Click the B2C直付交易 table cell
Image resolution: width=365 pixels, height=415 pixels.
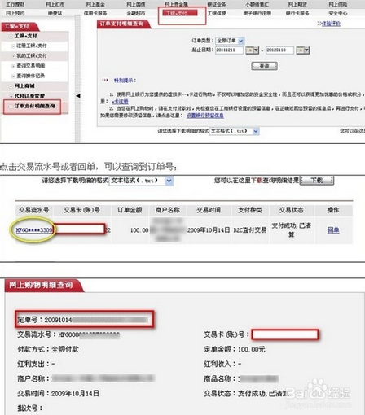pos(250,230)
